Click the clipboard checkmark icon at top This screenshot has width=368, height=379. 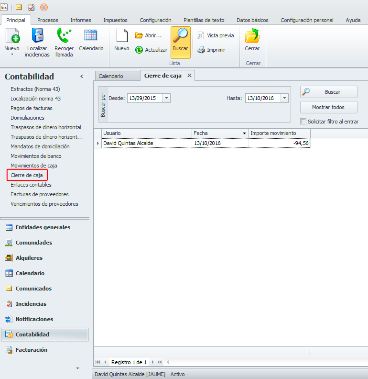coord(32,7)
